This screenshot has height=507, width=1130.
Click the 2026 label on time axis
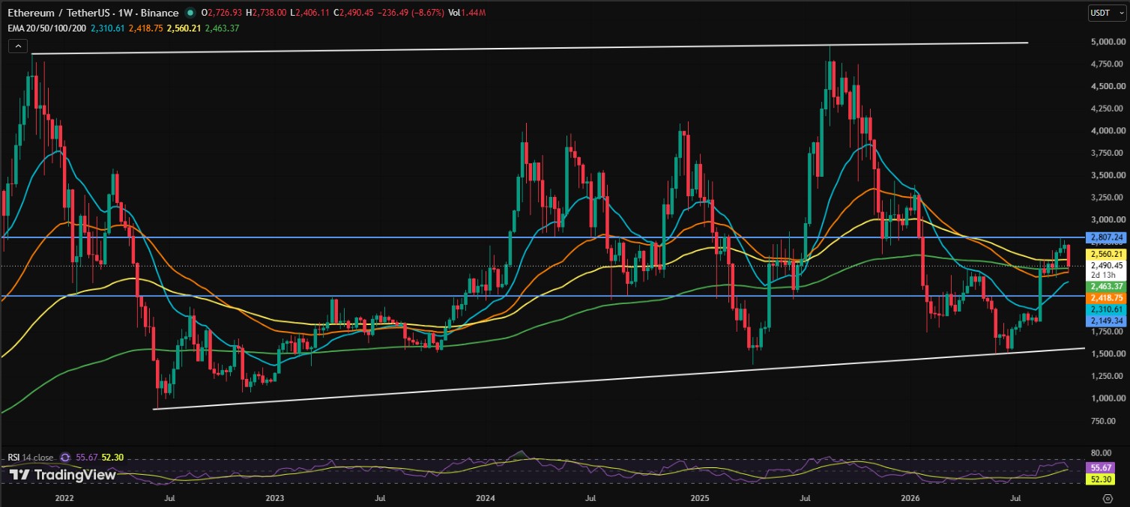(910, 497)
